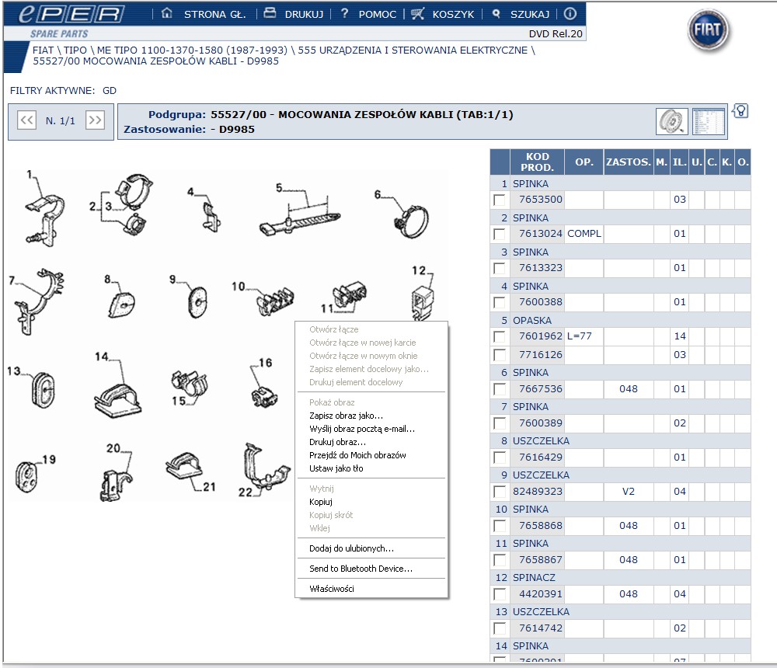Go to previous page with << arrow
Image resolution: width=777 pixels, height=668 pixels.
(x=26, y=120)
